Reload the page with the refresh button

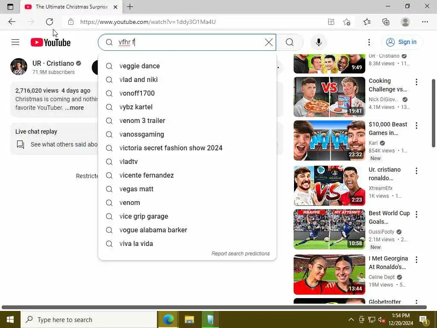pos(50,22)
